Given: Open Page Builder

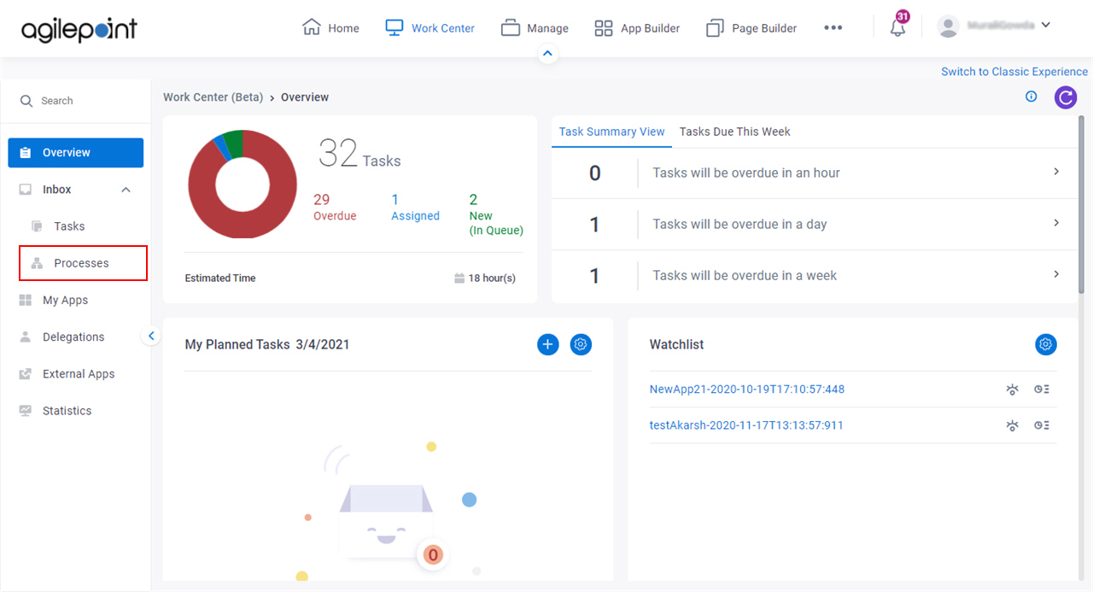Looking at the screenshot, I should [751, 28].
